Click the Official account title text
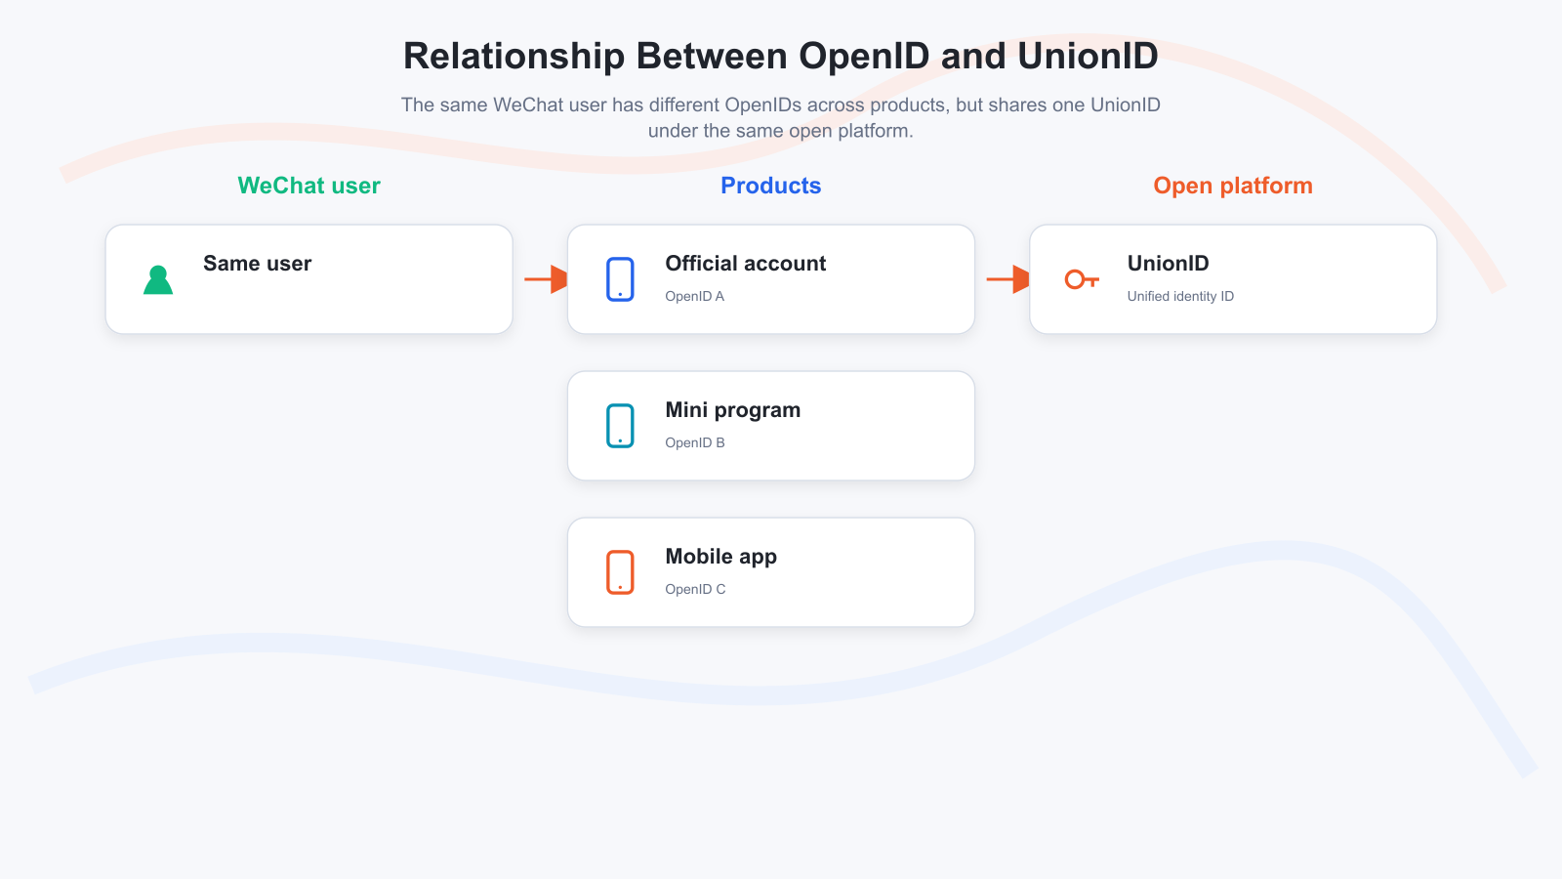Screen dimensions: 1562x879 coord(746,264)
